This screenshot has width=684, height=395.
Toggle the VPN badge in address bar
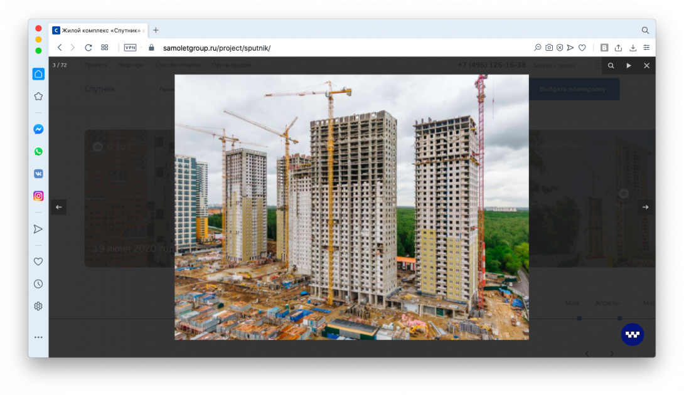tap(130, 48)
